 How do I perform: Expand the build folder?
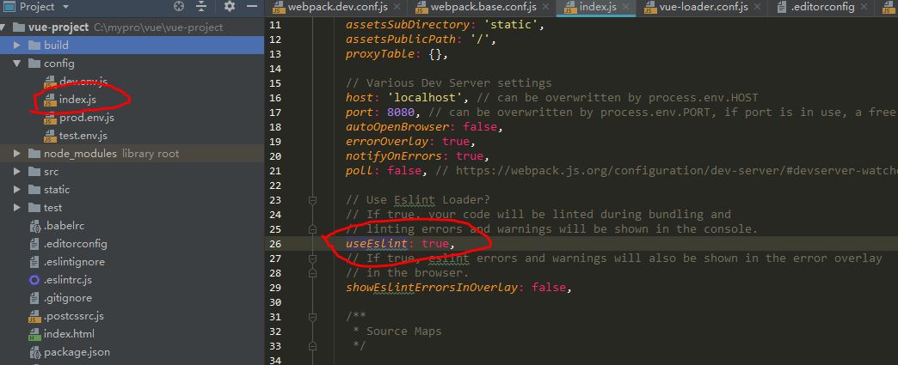[17, 46]
